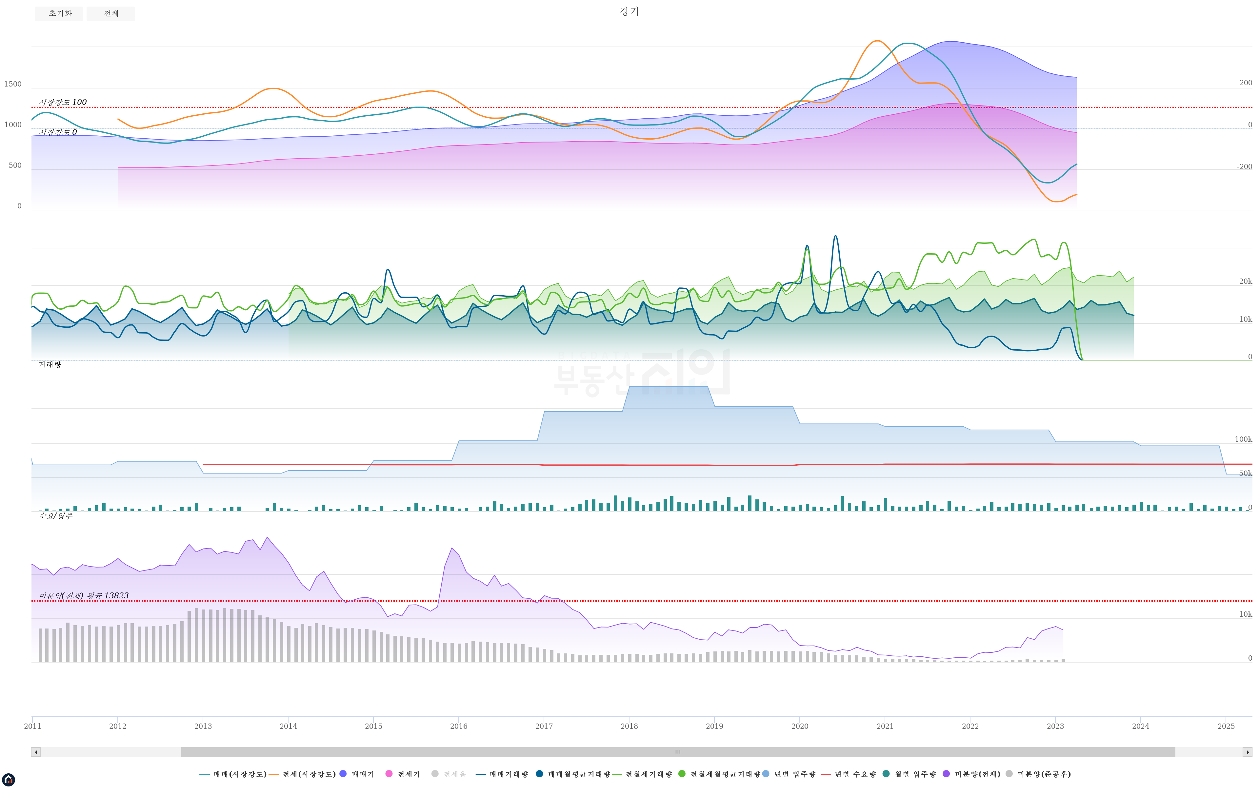Click the 초기화 reset button

click(59, 13)
